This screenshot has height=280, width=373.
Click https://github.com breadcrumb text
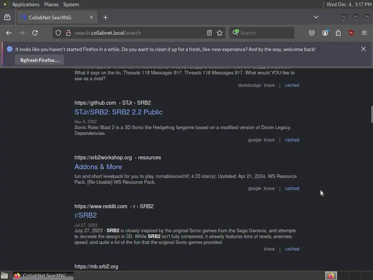pos(95,102)
